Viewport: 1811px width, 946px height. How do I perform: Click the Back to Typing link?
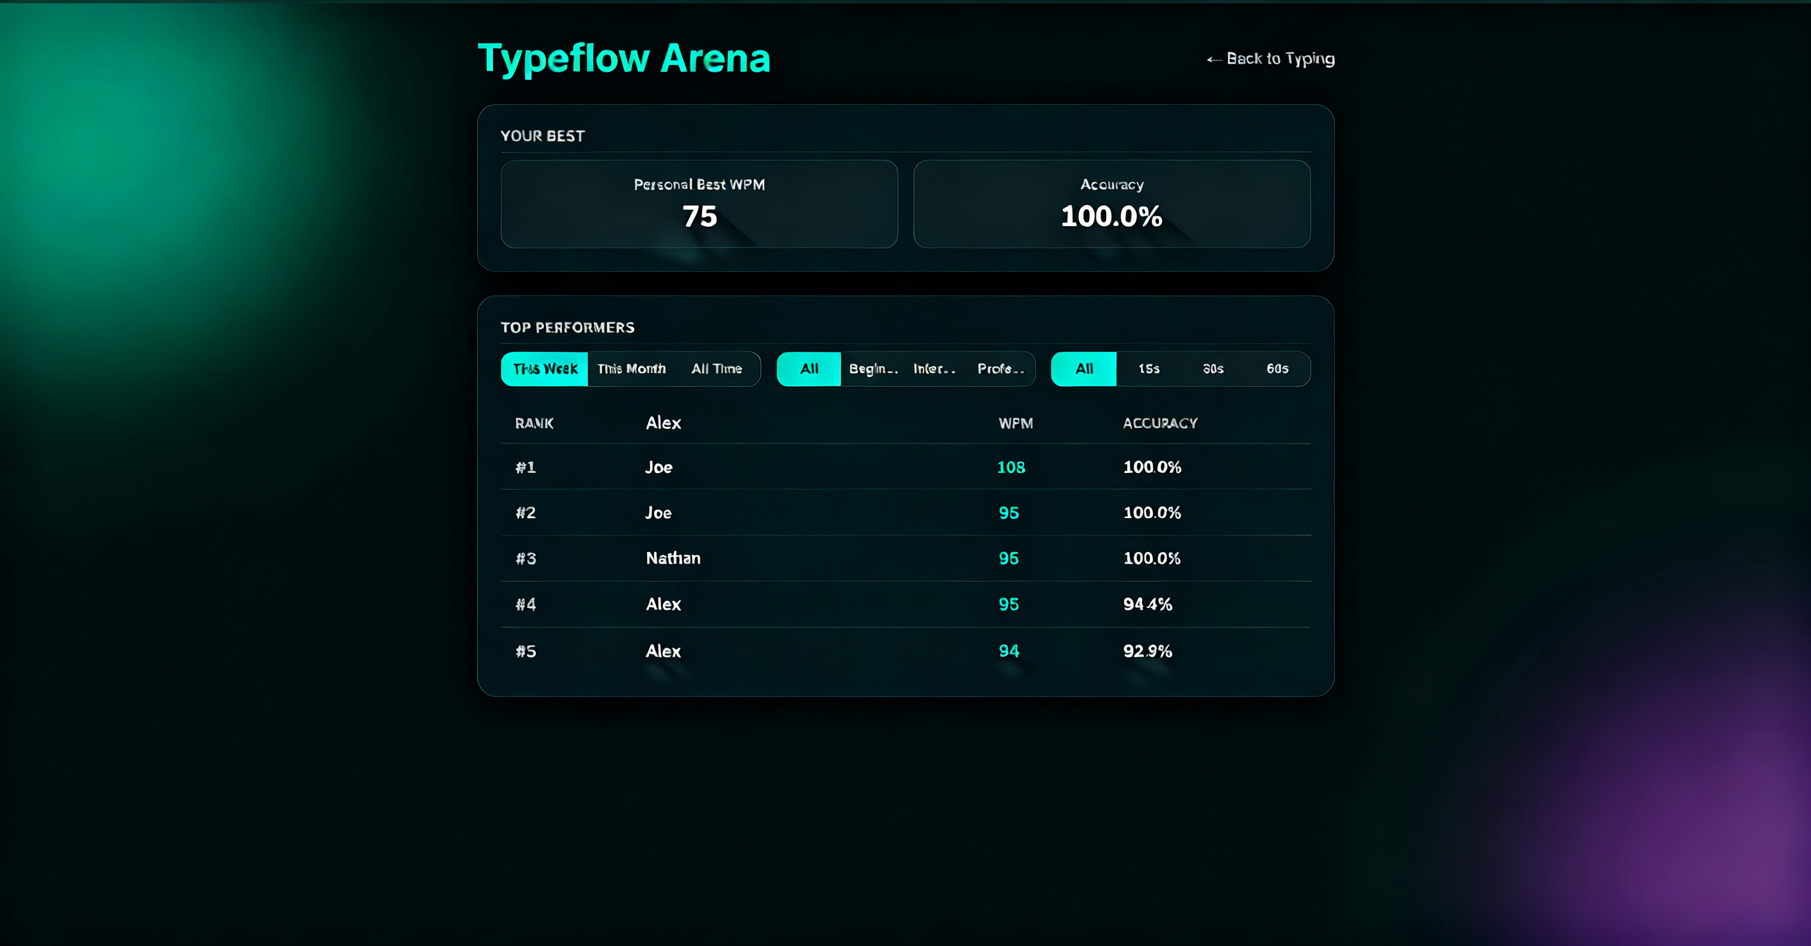pos(1270,59)
